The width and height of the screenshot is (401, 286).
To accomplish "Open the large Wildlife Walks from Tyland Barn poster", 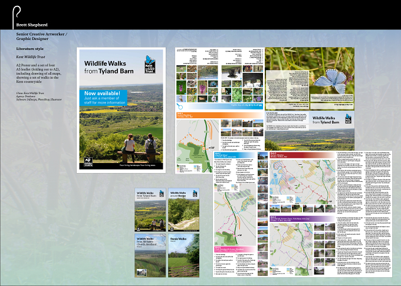I will pos(121,110).
